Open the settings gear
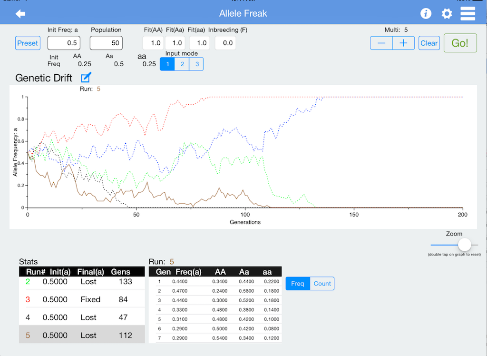The image size is (487, 356). tap(447, 13)
